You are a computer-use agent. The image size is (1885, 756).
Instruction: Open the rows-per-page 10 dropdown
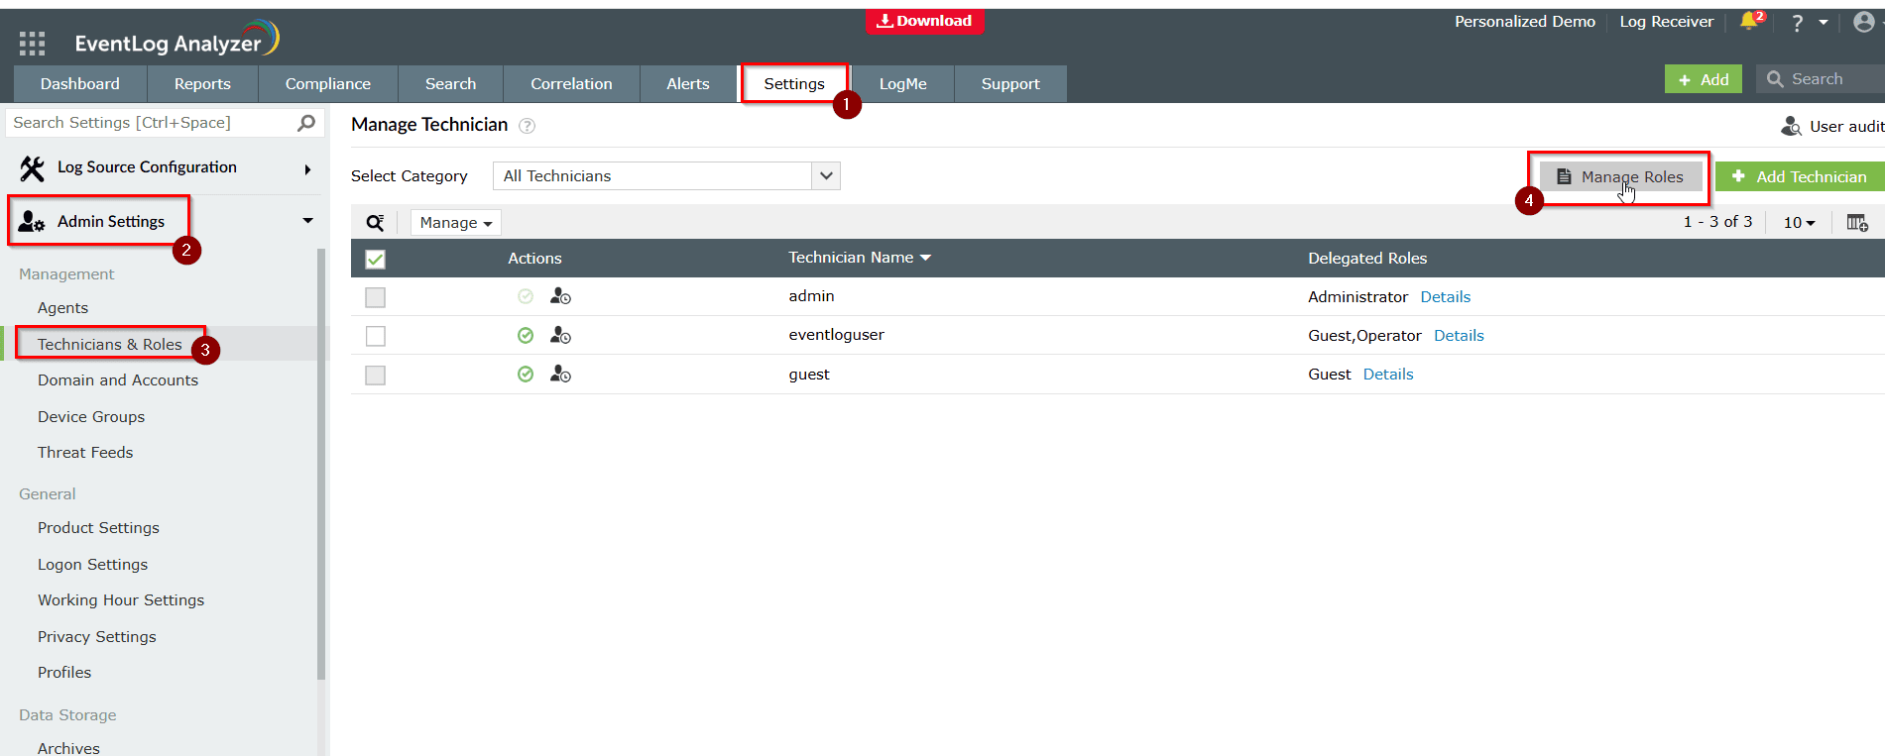(1799, 223)
